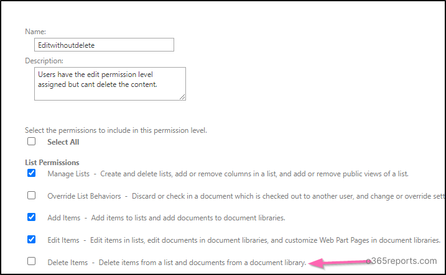Click the Name: field label
The image size is (446, 275).
[35, 32]
